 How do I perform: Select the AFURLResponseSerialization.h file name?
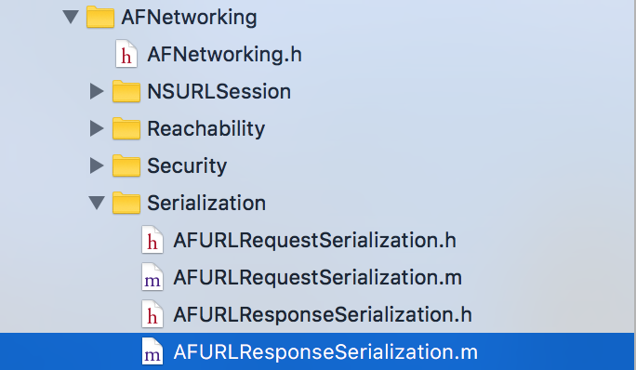click(323, 315)
